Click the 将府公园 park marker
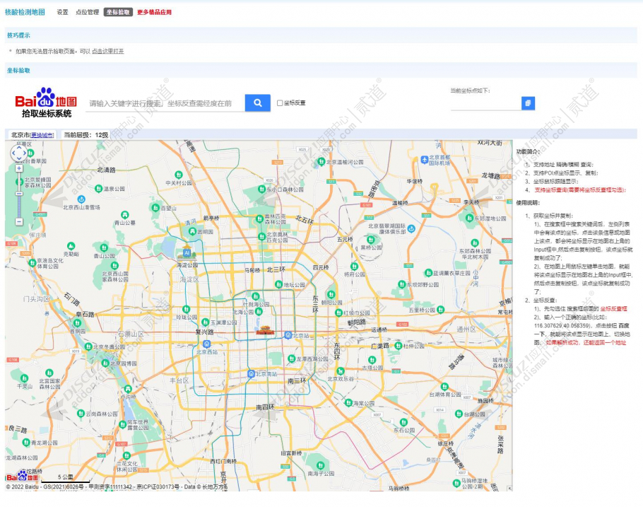The image size is (643, 507). point(354,267)
